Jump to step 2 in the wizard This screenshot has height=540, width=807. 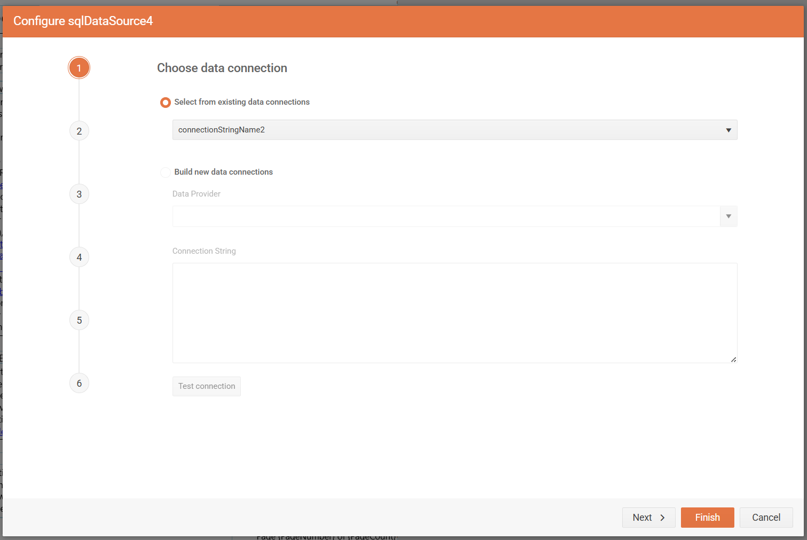pos(79,131)
